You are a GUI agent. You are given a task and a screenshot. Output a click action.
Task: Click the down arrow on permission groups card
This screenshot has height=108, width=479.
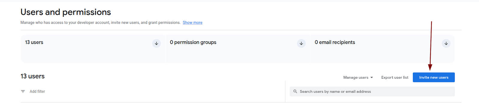[x=301, y=43]
